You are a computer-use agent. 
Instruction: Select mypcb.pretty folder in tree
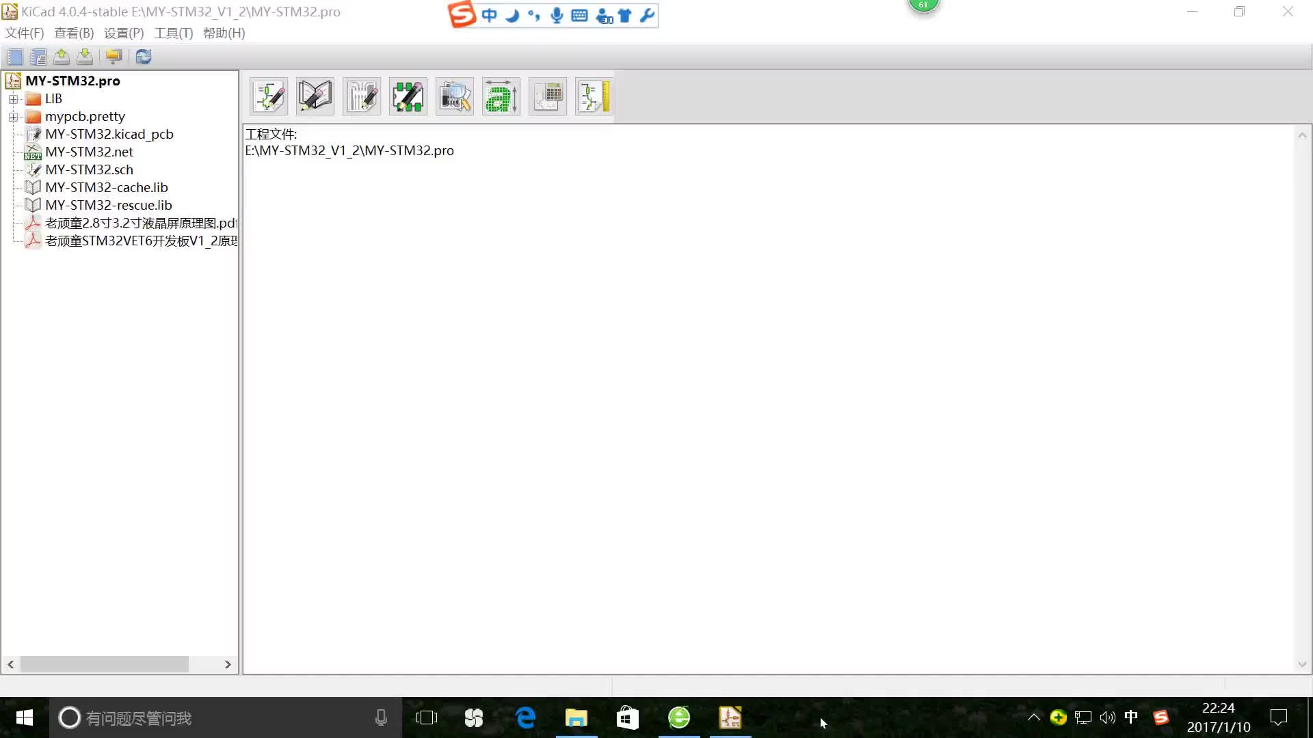click(x=85, y=116)
